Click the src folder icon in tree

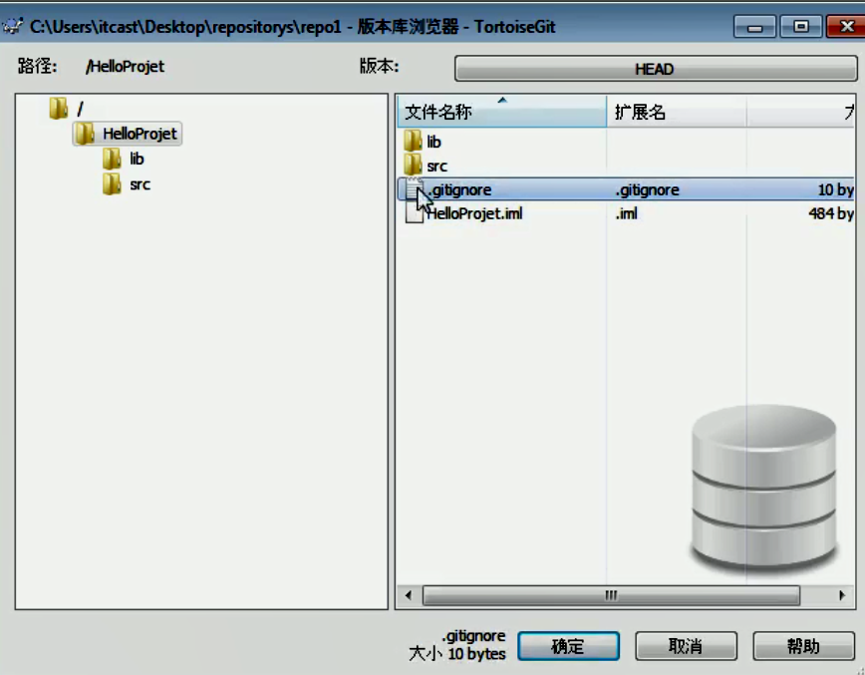(x=112, y=184)
